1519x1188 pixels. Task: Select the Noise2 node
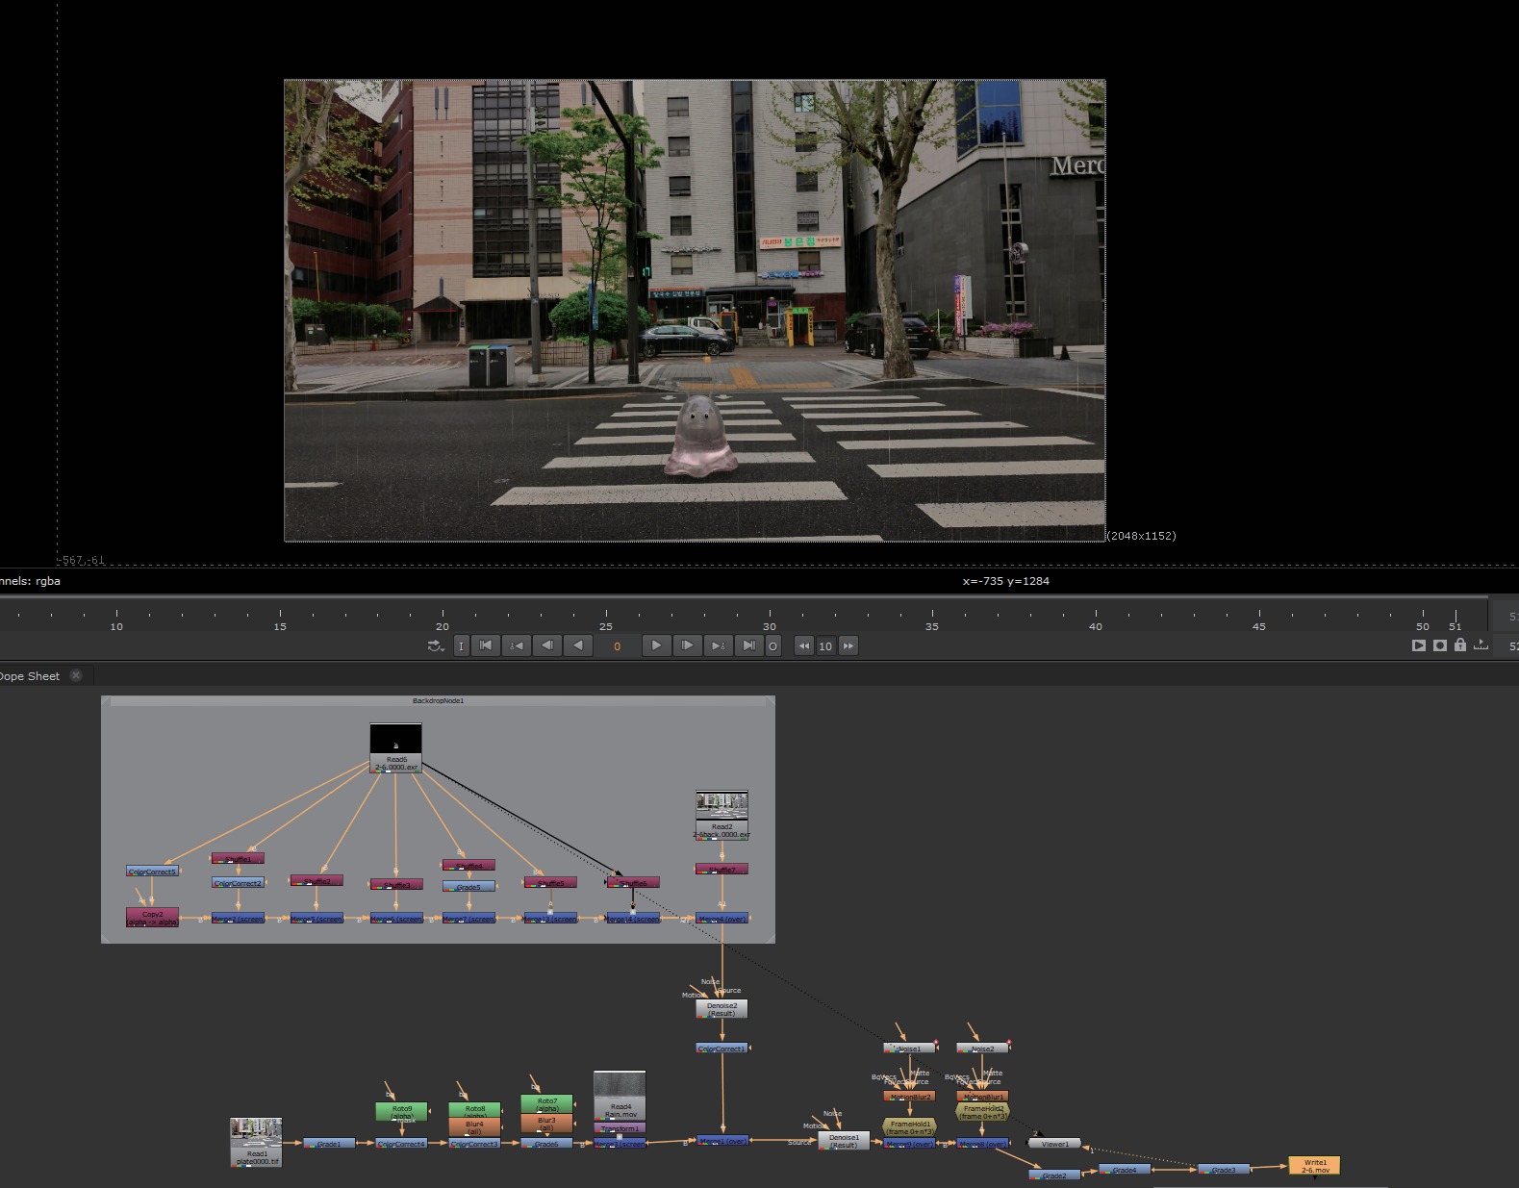point(982,1049)
